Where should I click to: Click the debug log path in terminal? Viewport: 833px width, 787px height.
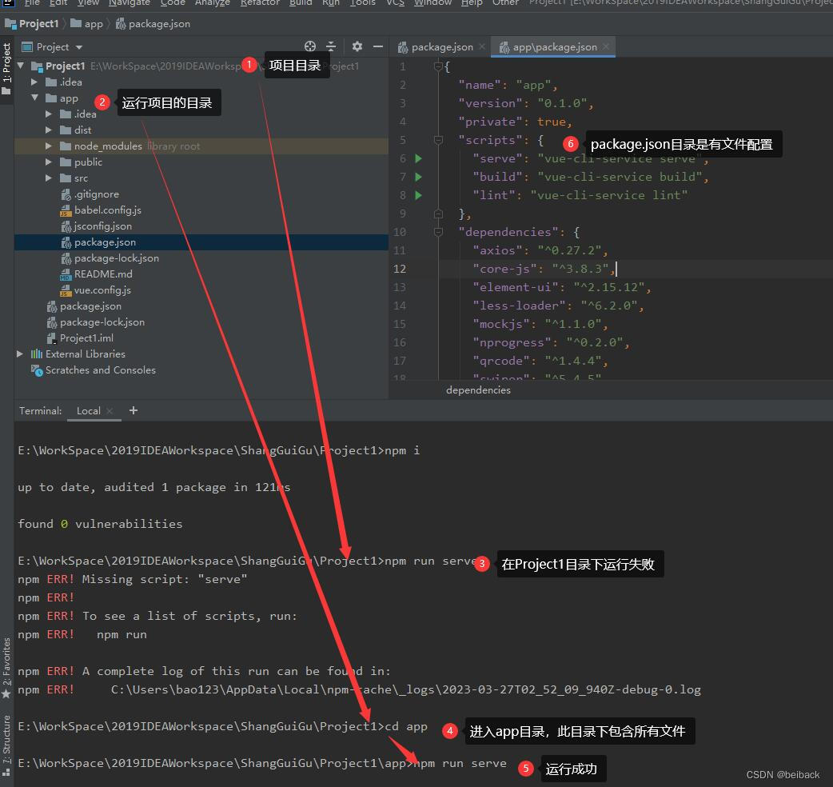coord(406,689)
